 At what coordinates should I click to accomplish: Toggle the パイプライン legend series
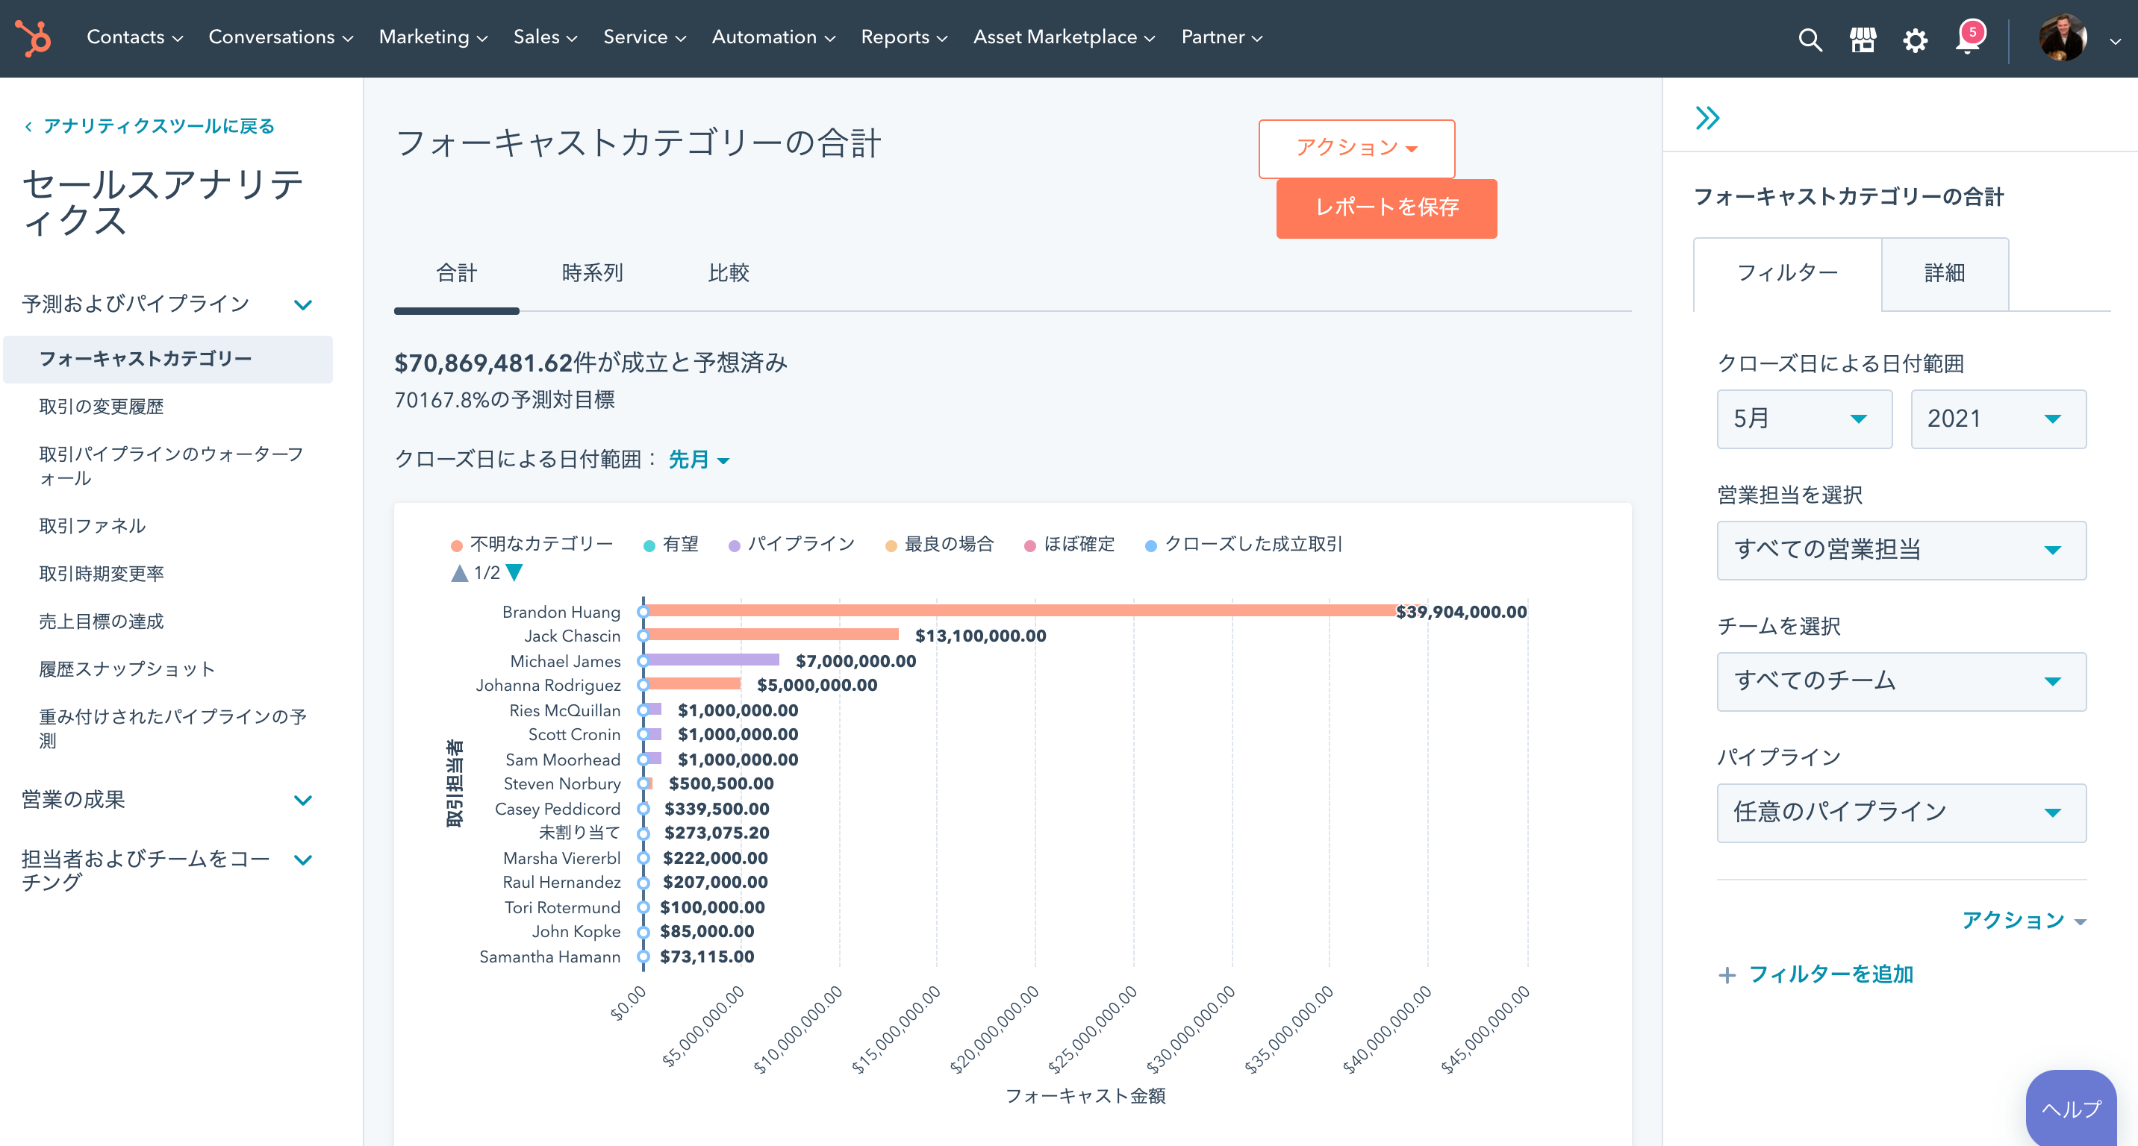pos(791,544)
